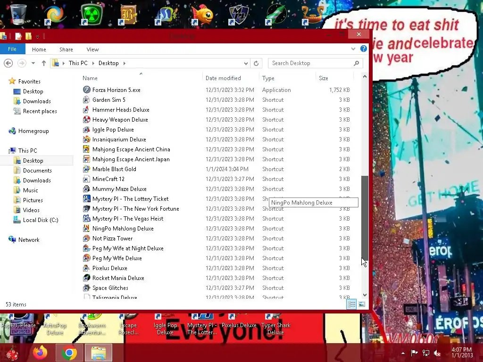Select the Garden Sim 5 shortcut icon
Viewport: 483px width, 362px height.
pyautogui.click(x=87, y=100)
